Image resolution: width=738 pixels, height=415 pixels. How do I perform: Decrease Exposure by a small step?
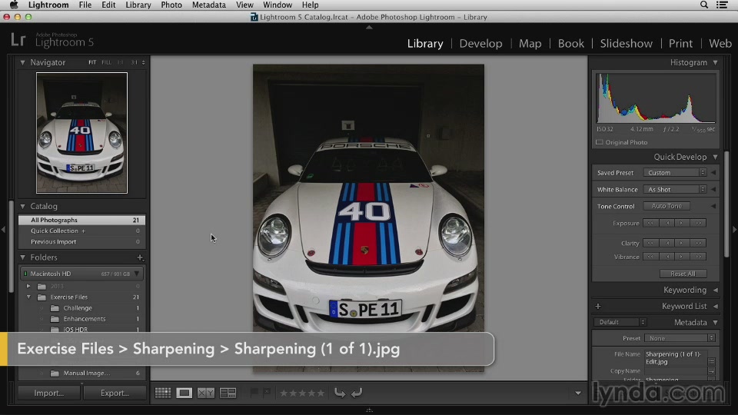pyautogui.click(x=667, y=223)
